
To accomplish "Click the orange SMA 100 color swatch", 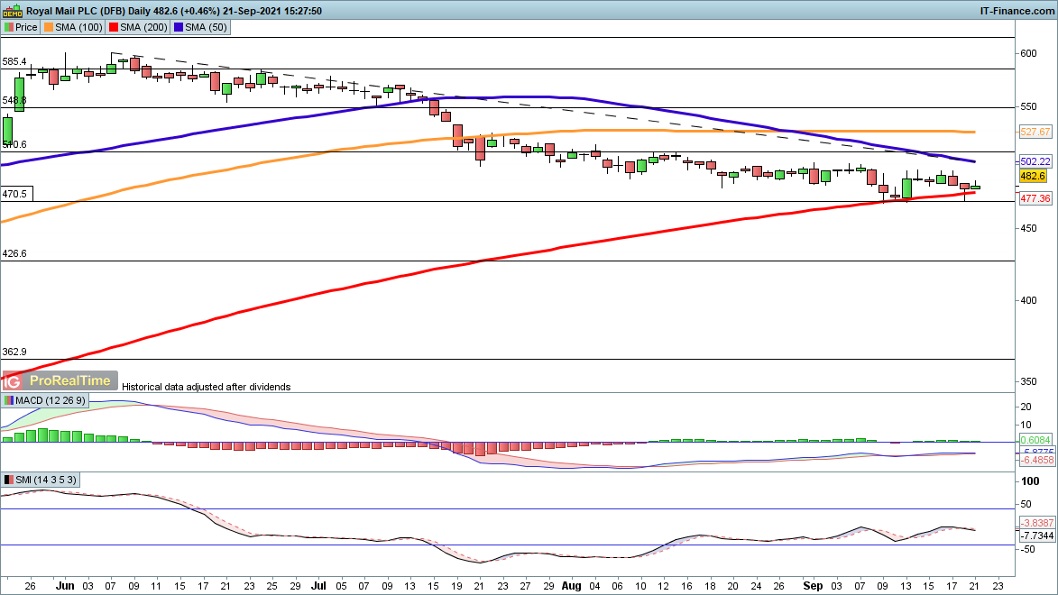I will (49, 27).
